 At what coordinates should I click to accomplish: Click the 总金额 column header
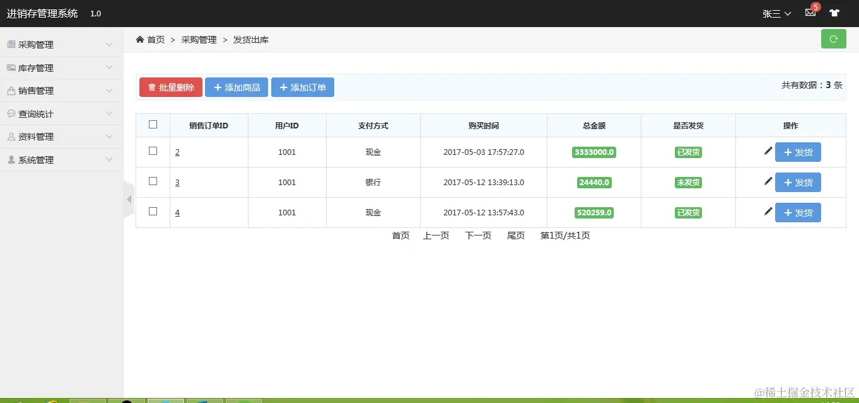coord(594,126)
